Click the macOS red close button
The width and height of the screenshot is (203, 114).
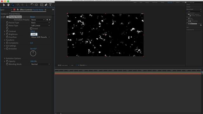pyautogui.click(x=2, y=1)
